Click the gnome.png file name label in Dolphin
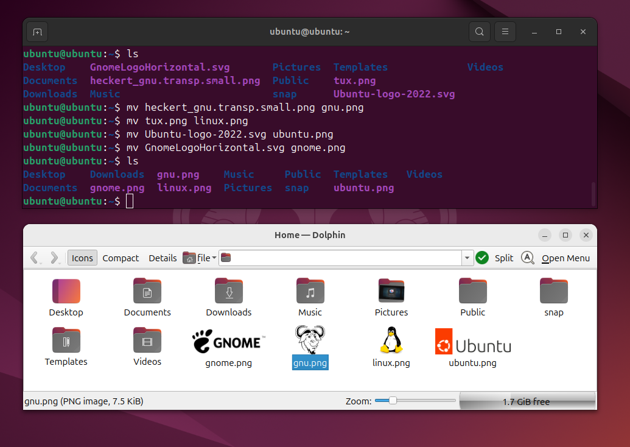630x447 pixels. tap(229, 362)
